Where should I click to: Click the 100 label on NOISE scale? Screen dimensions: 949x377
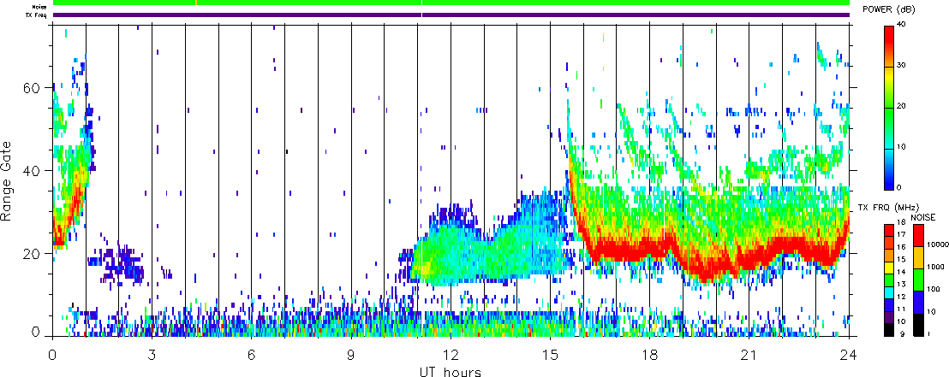point(934,290)
